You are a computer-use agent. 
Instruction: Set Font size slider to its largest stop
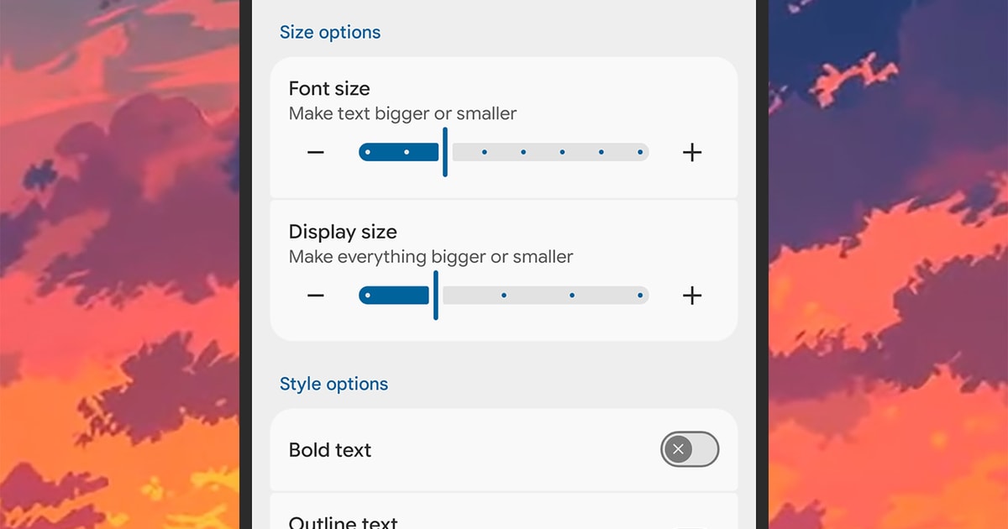640,152
